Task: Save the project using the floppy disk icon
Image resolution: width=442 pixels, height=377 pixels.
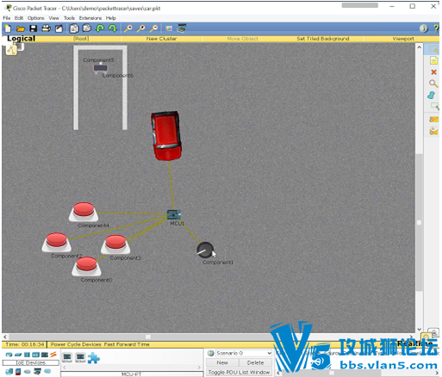Action: pos(34,28)
